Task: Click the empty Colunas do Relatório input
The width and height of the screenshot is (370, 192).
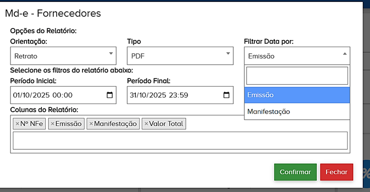Action: (x=180, y=141)
